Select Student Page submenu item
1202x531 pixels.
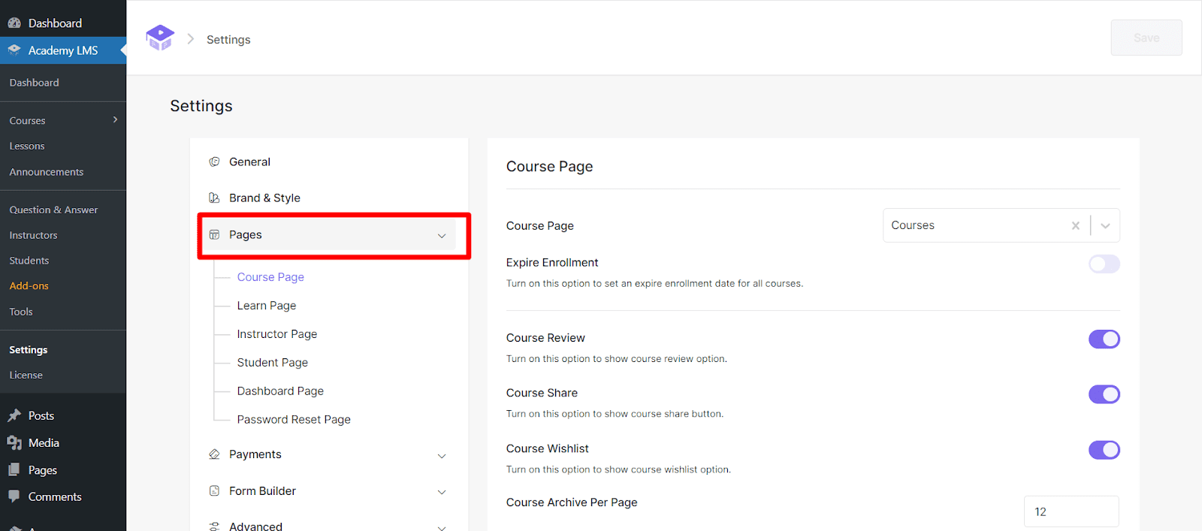[x=273, y=363]
